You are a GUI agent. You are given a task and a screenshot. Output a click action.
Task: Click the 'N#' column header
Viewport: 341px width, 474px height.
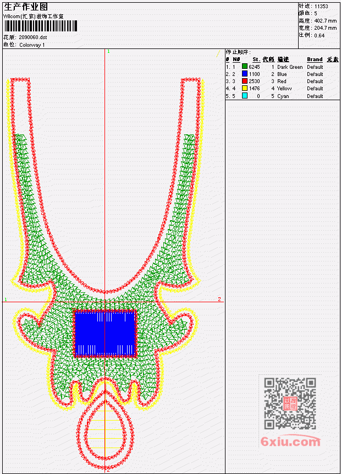pyautogui.click(x=236, y=59)
